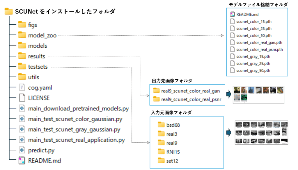Select the bsd68 folder icon
Screen dimensions: 298x170
[161, 125]
